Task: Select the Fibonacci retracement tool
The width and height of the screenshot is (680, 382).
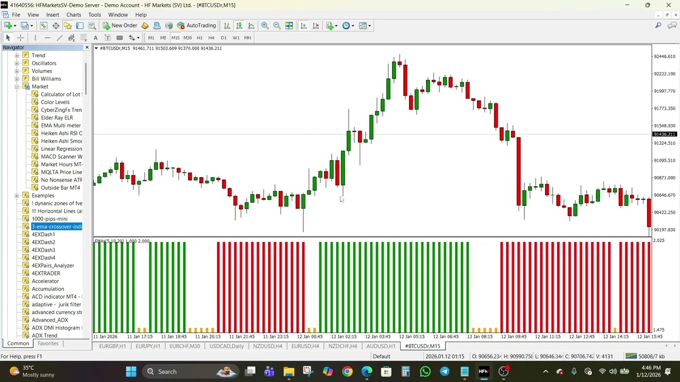Action: pyautogui.click(x=83, y=38)
